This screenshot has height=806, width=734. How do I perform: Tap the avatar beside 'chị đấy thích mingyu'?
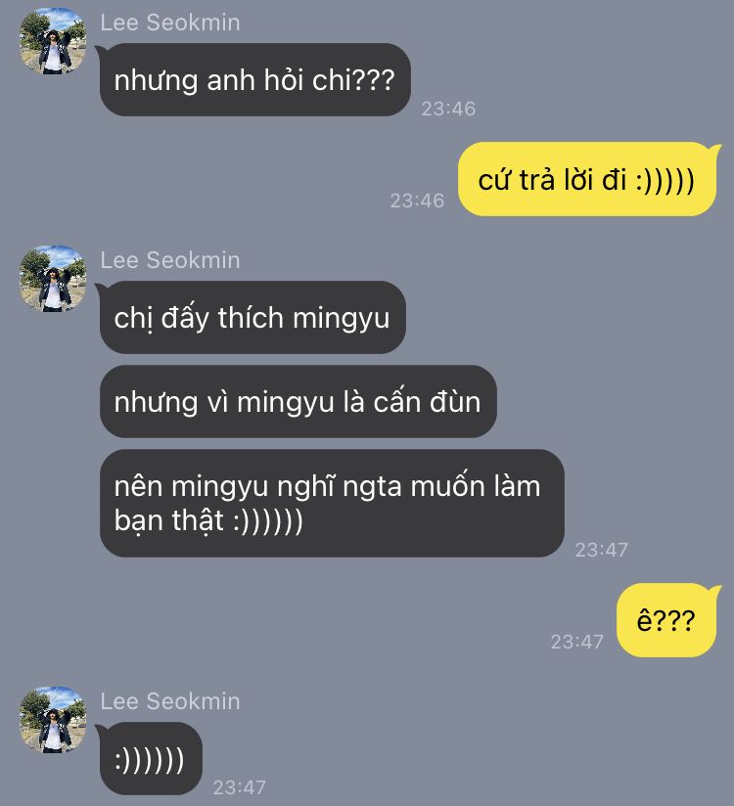pyautogui.click(x=53, y=279)
